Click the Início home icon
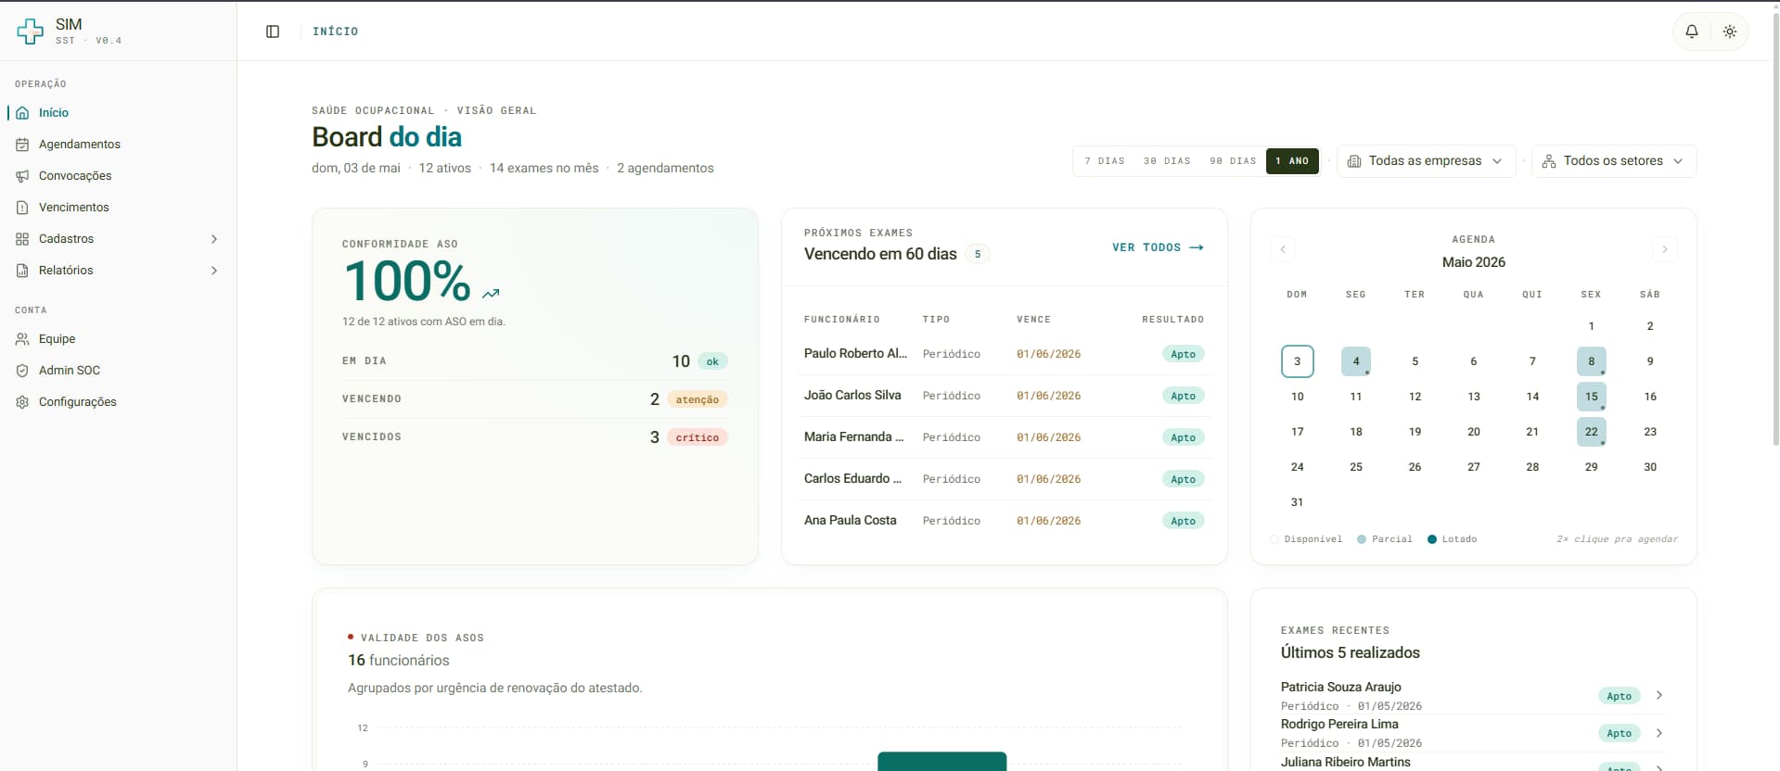 pyautogui.click(x=22, y=113)
